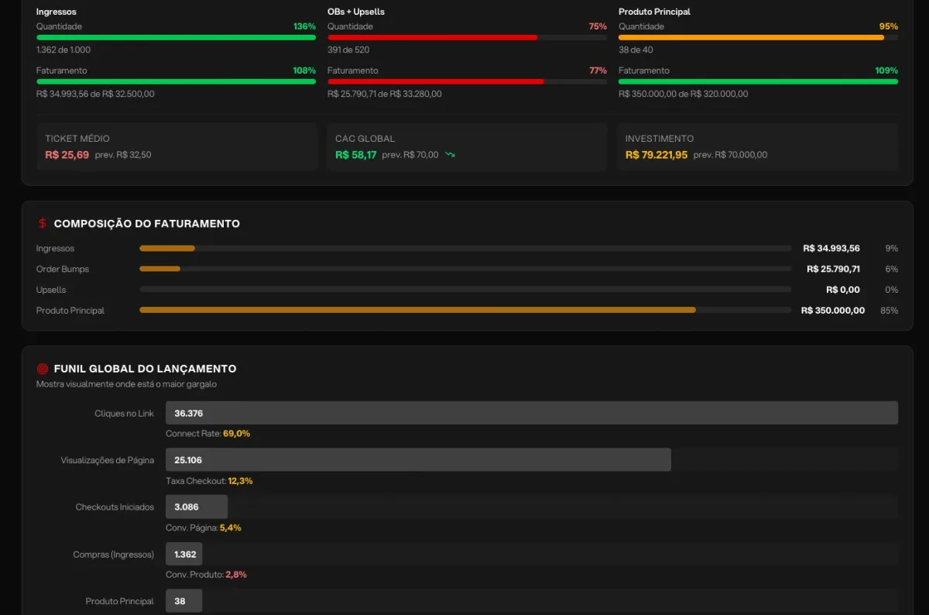929x615 pixels.
Task: Click the composition amount R$ 350.000,00
Action: (x=833, y=311)
